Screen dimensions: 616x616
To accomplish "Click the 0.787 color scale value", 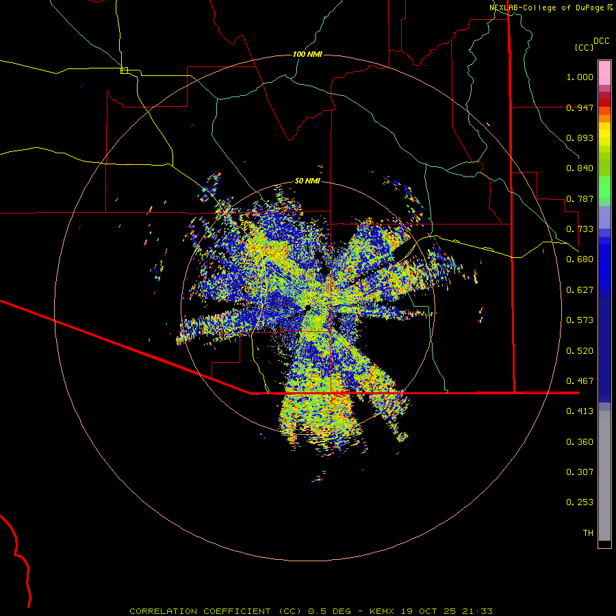I will click(580, 198).
